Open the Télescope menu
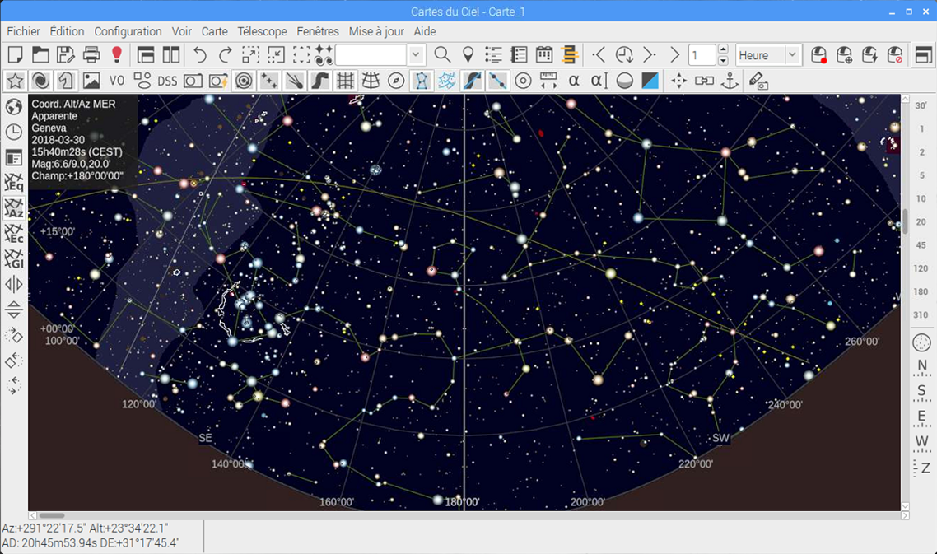 pyautogui.click(x=262, y=31)
